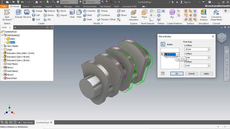Screen dimensions: 230x129
Task: Start a 2D Sketch
Action: coord(7,15)
